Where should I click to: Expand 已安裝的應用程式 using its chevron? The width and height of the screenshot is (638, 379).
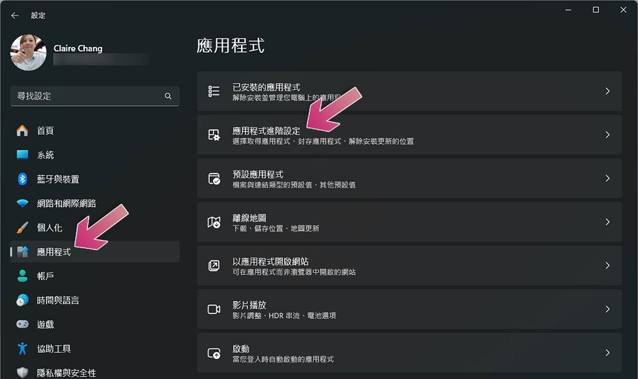pos(607,91)
